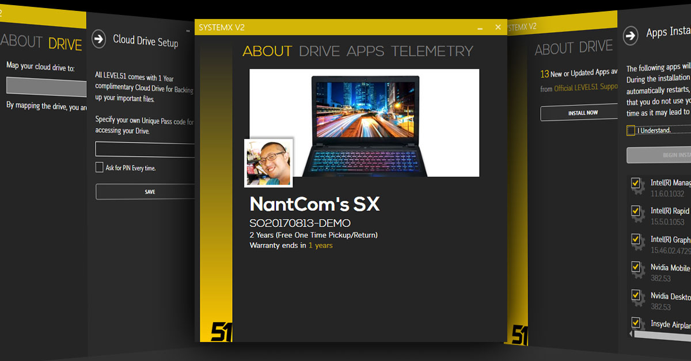
Task: Click version number 11.6.0.1032
Action: (667, 194)
